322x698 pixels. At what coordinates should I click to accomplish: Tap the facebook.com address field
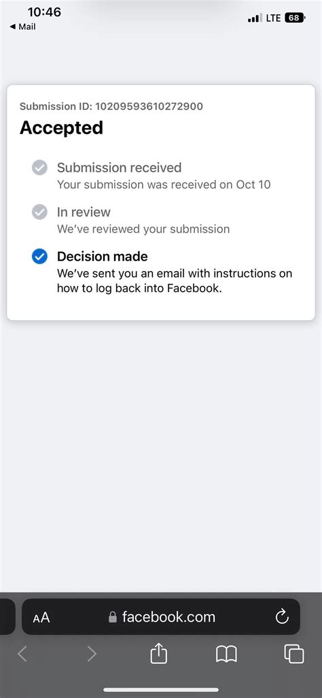(161, 616)
